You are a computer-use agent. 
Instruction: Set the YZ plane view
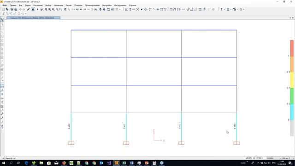[85, 9]
